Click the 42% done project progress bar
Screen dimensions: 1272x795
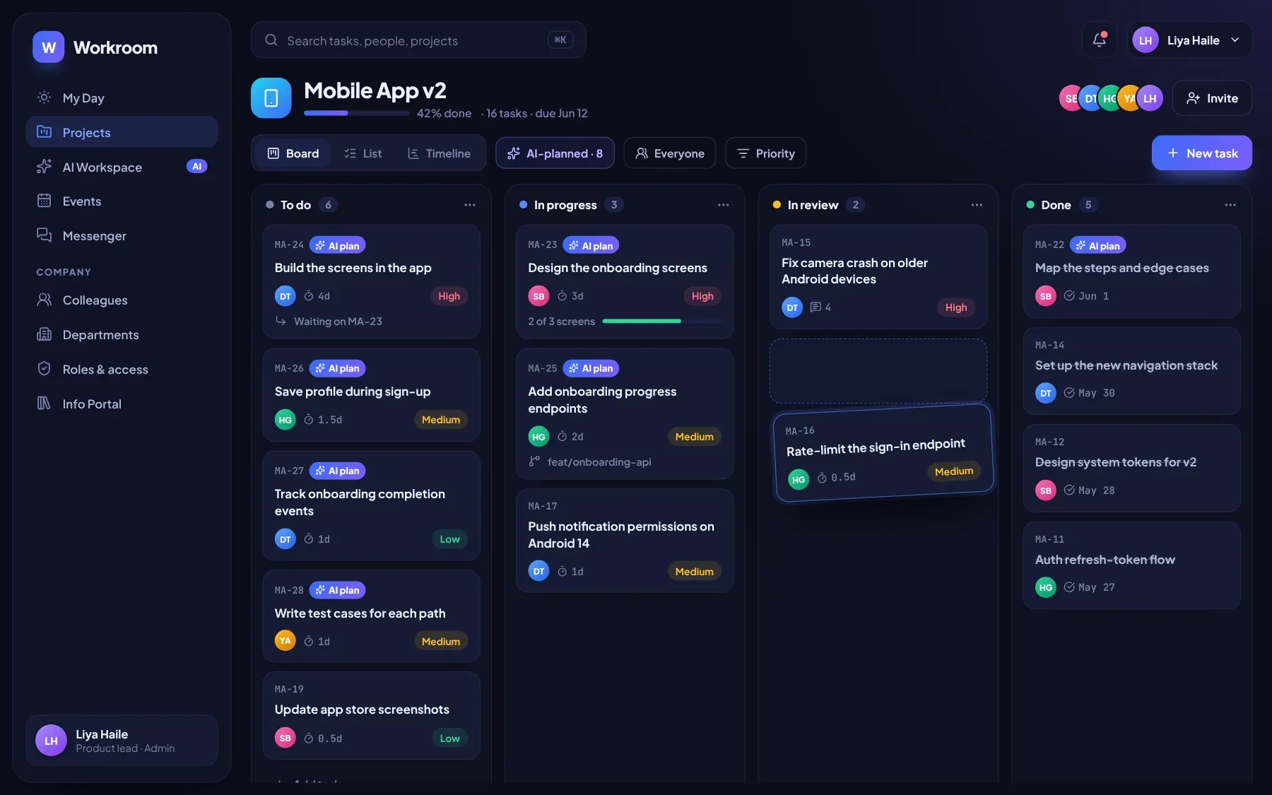pos(357,113)
